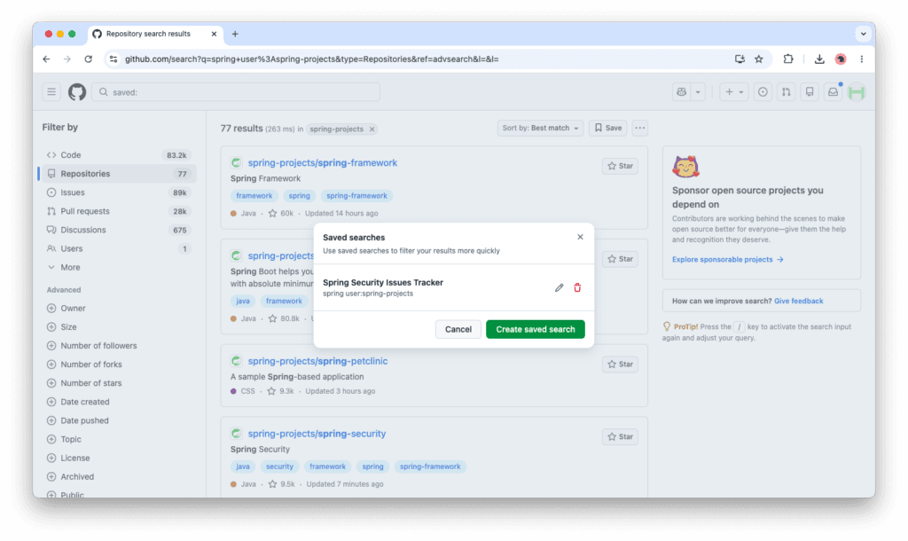Cancel the Saved searches dialog
This screenshot has width=908, height=541.
coord(458,329)
